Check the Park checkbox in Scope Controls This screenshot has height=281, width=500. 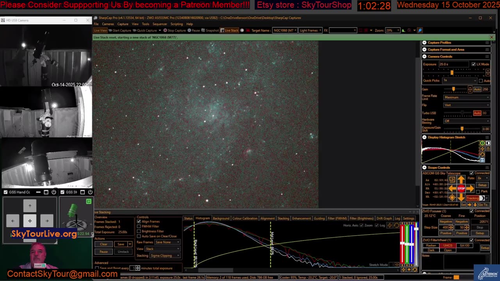478,192
